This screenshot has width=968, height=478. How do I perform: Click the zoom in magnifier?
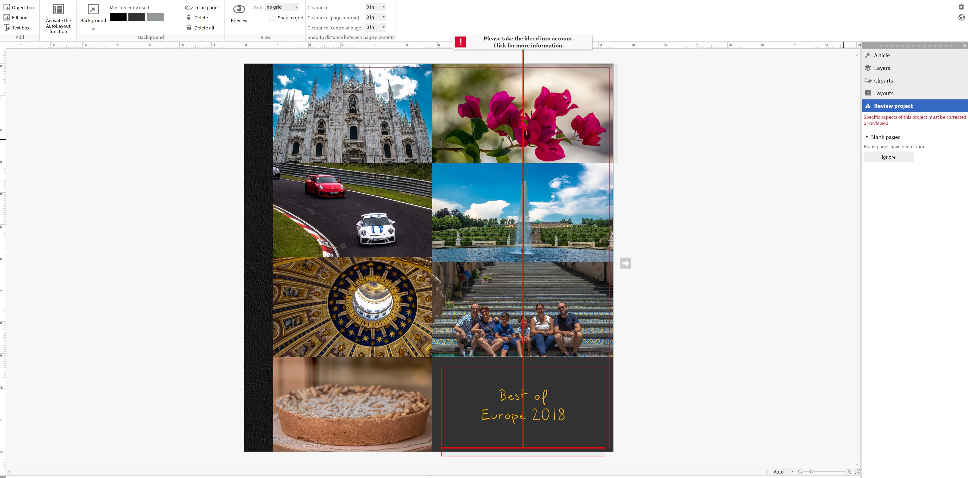click(x=849, y=472)
